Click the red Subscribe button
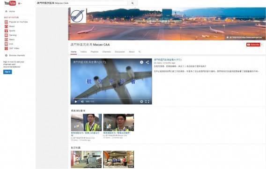The height and width of the screenshot is (169, 266). click(253, 45)
